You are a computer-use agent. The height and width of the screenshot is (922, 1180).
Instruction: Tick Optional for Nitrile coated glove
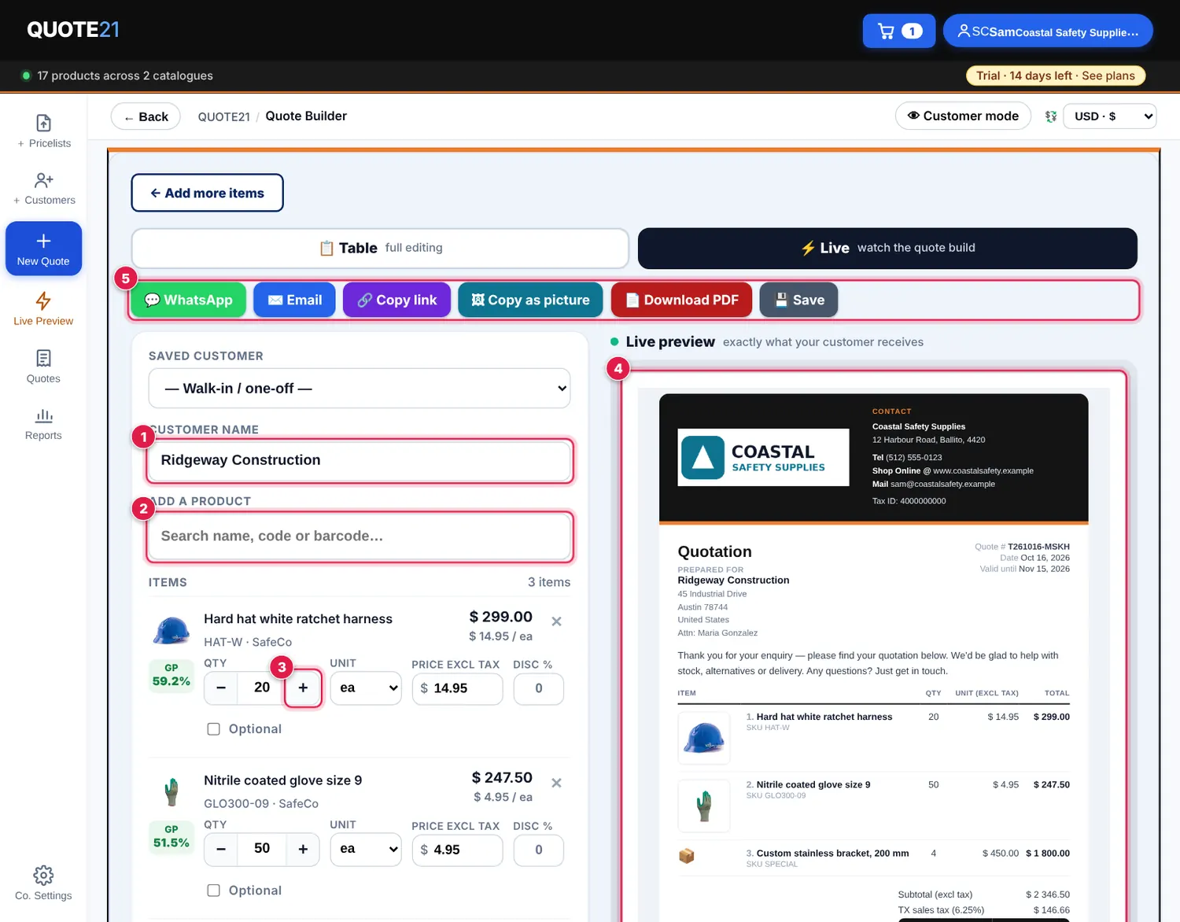[x=213, y=891]
